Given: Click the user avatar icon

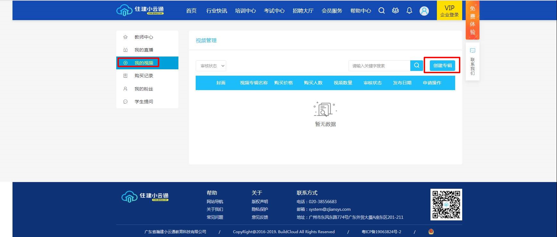Looking at the screenshot, I should [x=424, y=11].
